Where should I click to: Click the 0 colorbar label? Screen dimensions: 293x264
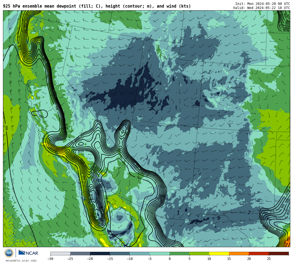point(170,259)
